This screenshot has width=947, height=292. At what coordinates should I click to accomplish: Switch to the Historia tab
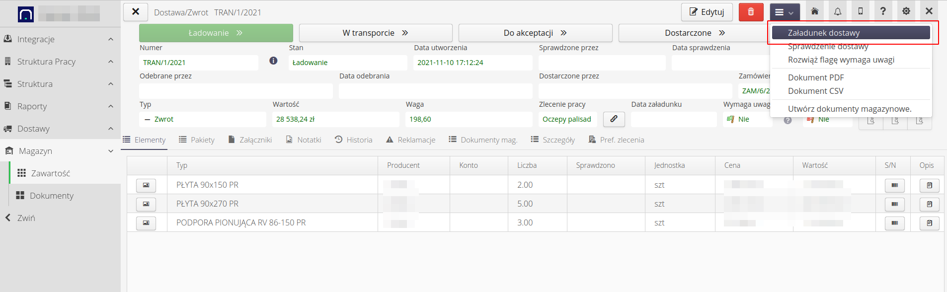pos(353,140)
